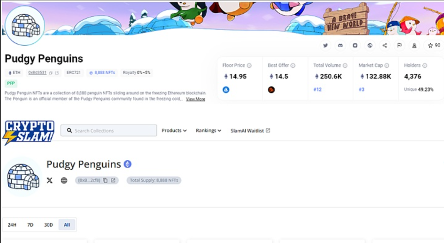Click the flag report icon

[399, 45]
